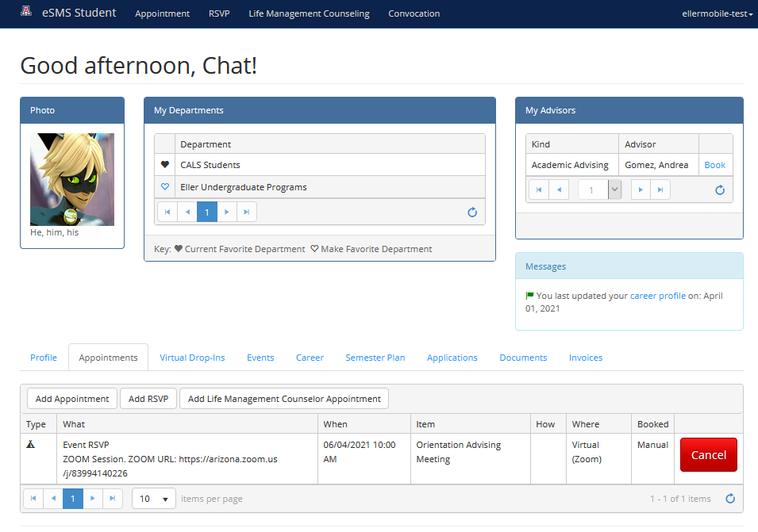The height and width of the screenshot is (532, 758).
Task: Refresh the My Departments grid
Action: click(x=472, y=212)
